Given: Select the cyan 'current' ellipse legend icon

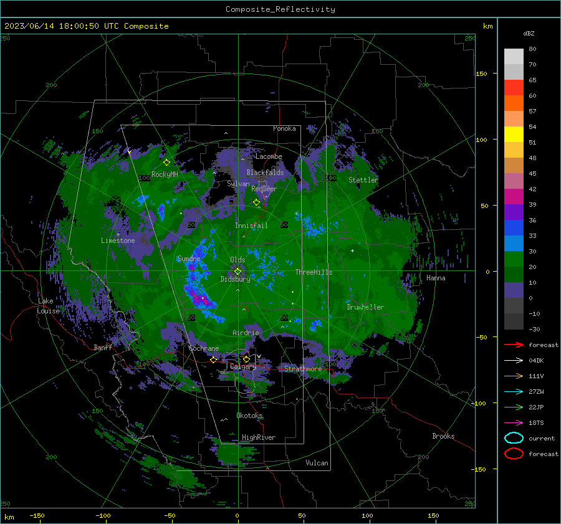Looking at the screenshot, I should click(514, 438).
